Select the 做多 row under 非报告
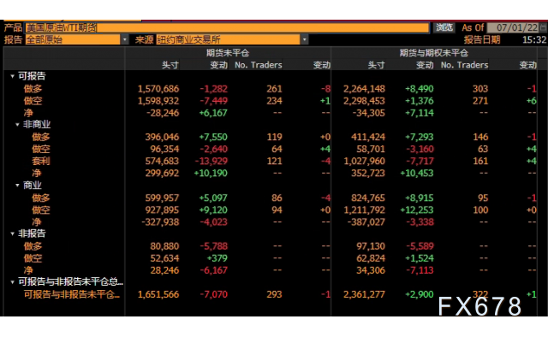548x337 pixels. point(33,246)
